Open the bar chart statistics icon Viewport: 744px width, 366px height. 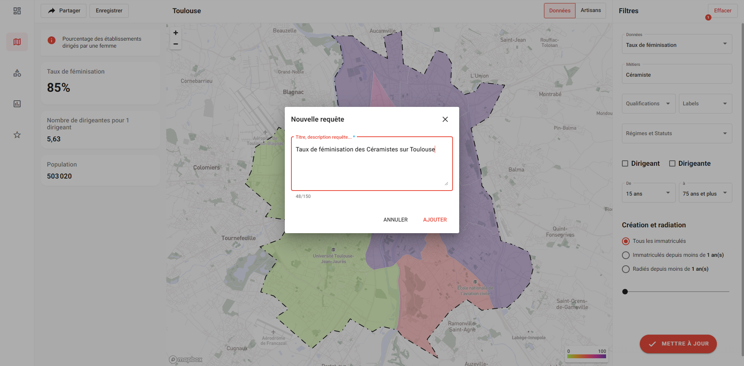[17, 104]
